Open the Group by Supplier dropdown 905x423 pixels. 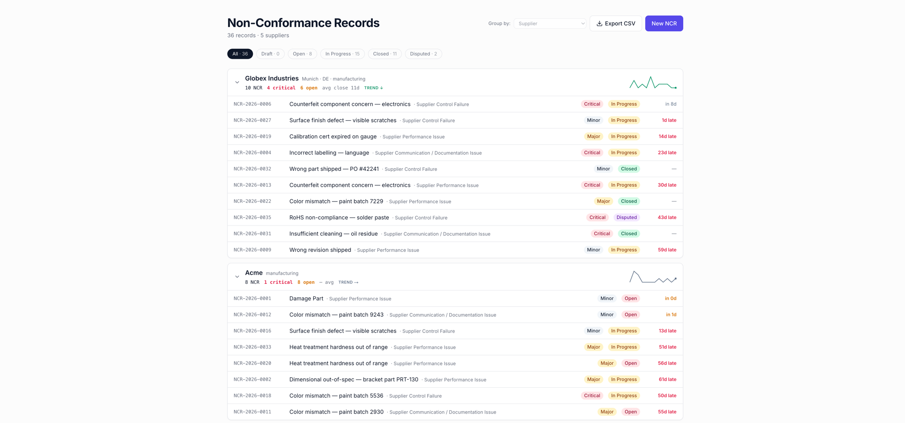coord(550,23)
